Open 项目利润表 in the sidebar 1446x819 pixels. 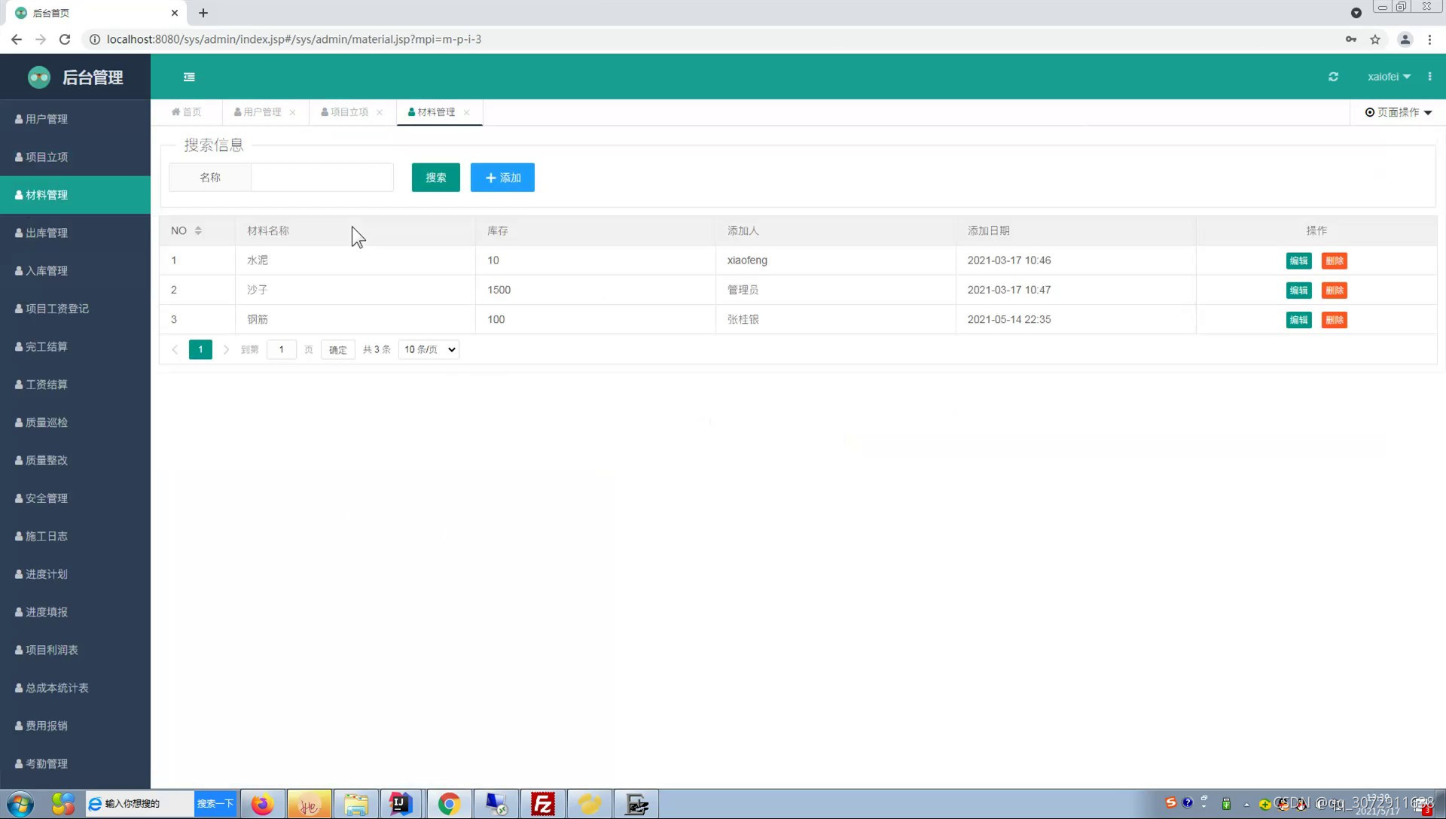coord(75,650)
